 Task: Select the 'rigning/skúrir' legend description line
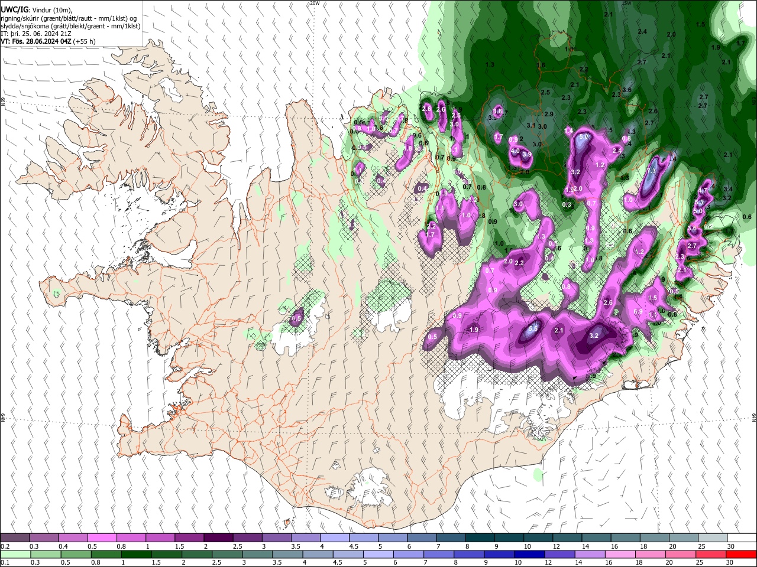pos(70,18)
